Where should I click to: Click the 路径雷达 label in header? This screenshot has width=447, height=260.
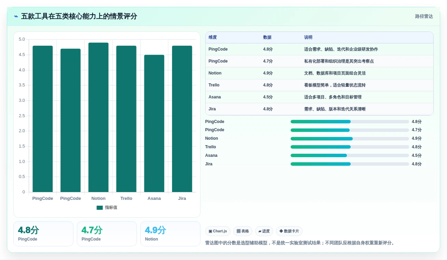[x=424, y=16]
